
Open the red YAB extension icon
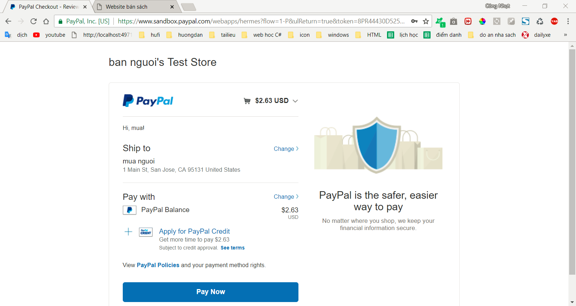click(554, 21)
